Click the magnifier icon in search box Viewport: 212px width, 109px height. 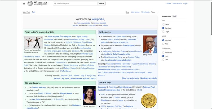click(x=55, y=3)
